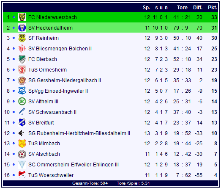Viewport: 221px width, 188px height.
Task: Click the TuS Woerschweiler red logo
Action: coord(22,175)
